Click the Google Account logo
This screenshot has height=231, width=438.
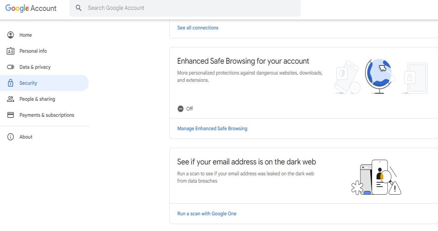31,8
